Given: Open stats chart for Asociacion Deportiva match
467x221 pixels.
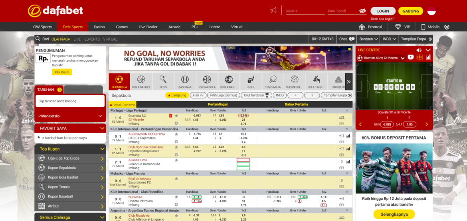Looking at the screenshot, I should (x=348, y=135).
